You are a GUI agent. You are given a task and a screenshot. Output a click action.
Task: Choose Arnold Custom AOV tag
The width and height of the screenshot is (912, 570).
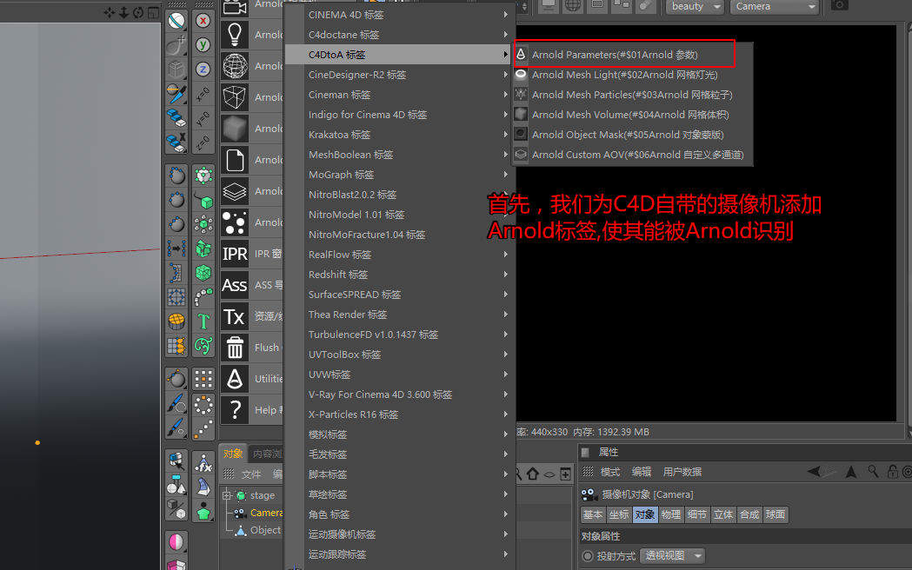point(633,155)
